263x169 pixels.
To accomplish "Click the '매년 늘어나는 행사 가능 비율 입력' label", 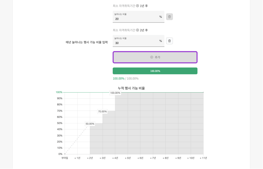I will coord(86,42).
